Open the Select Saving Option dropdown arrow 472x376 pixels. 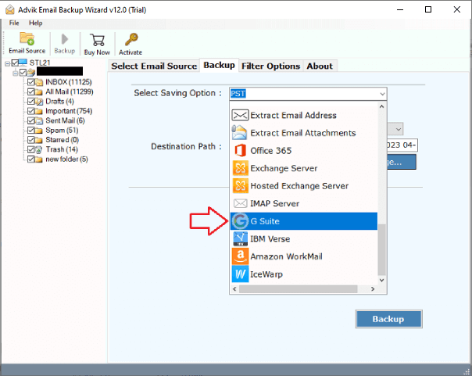point(381,94)
